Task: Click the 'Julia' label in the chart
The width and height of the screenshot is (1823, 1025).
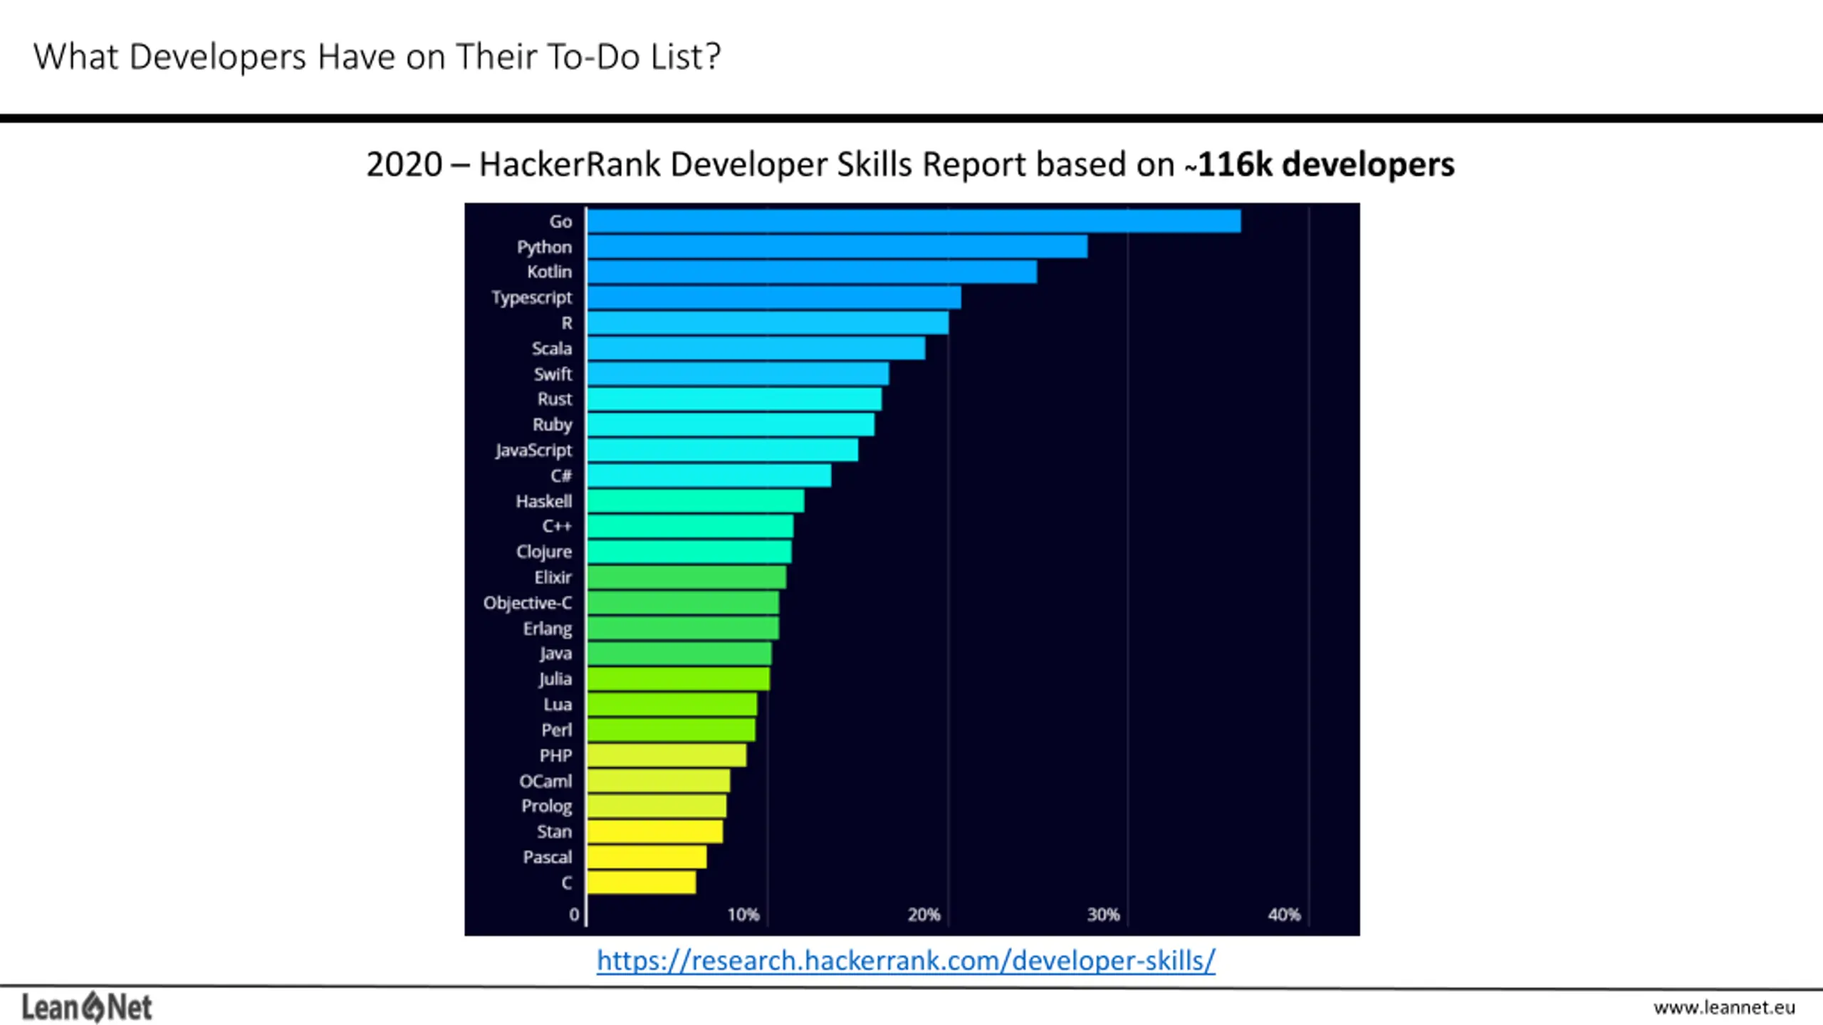Action: pos(555,679)
